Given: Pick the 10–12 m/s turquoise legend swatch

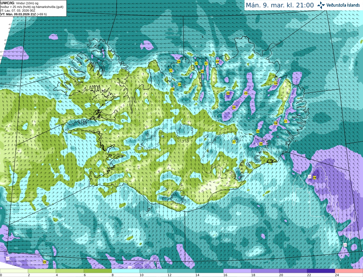Looking at the screenshot, I should coord(154,271).
